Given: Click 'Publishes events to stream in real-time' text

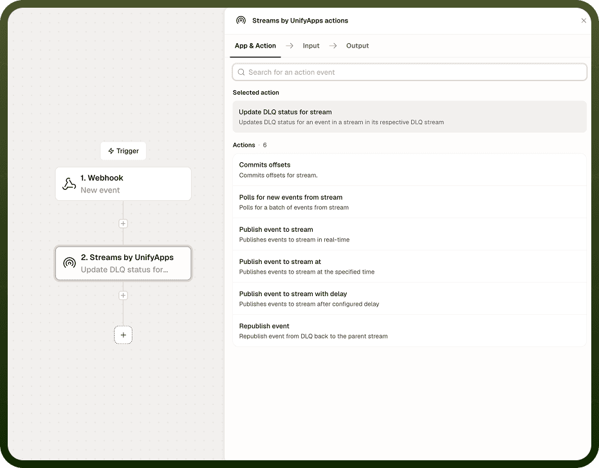Looking at the screenshot, I should pos(294,239).
